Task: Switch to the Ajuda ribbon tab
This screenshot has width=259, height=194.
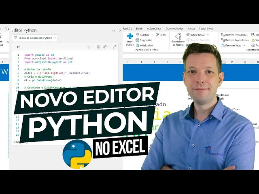Action: 191,29
